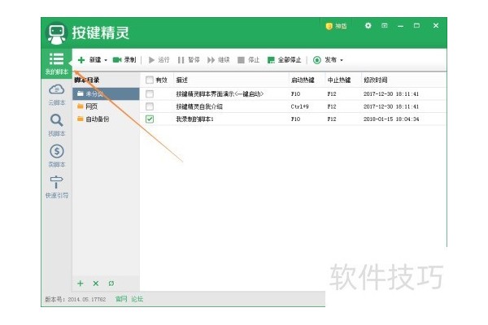Open the 官网 official site link

click(121, 299)
